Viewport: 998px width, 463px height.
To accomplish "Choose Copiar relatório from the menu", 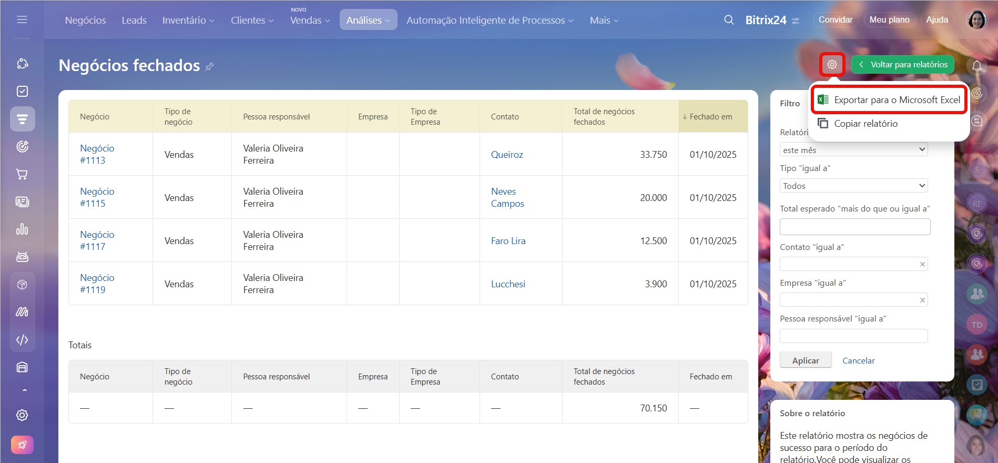I will pos(865,124).
